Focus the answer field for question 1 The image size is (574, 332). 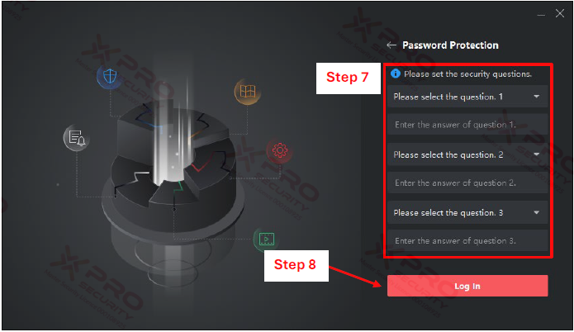[467, 125]
